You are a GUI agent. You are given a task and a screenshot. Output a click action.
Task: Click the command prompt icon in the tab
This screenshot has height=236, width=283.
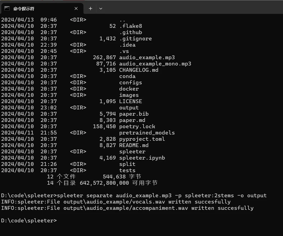[x=7, y=8]
